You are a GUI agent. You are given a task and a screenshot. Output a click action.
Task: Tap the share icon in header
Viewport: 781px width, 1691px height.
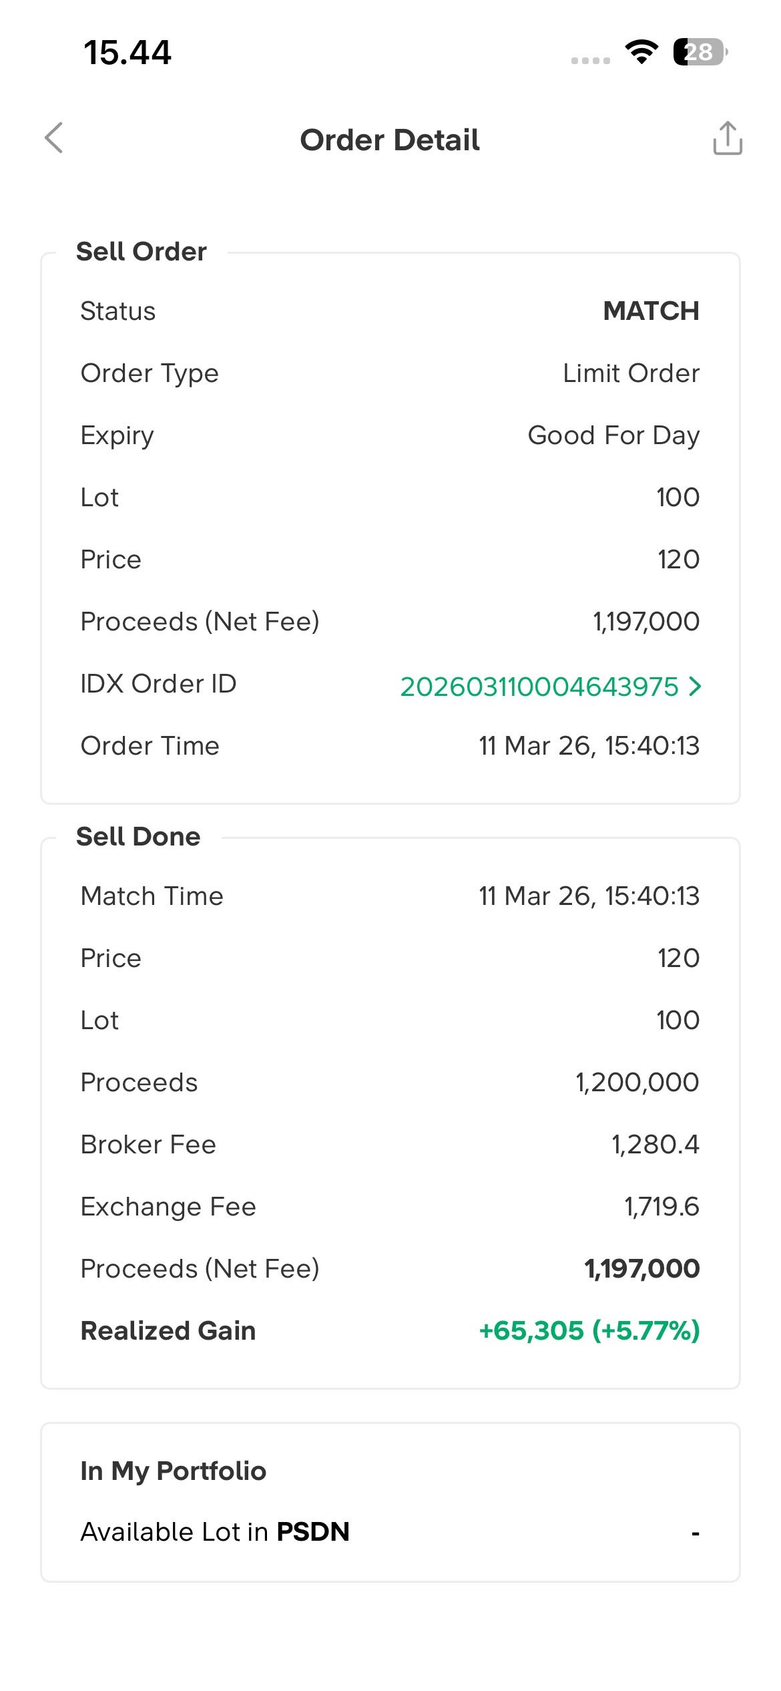727,138
